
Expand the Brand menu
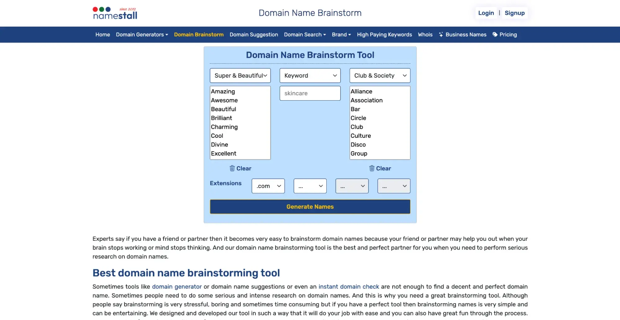click(341, 35)
